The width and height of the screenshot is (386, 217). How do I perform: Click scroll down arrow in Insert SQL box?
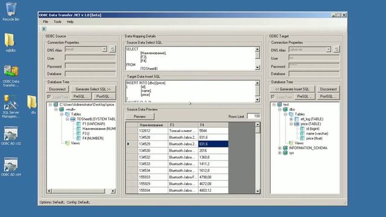[x=258, y=99]
